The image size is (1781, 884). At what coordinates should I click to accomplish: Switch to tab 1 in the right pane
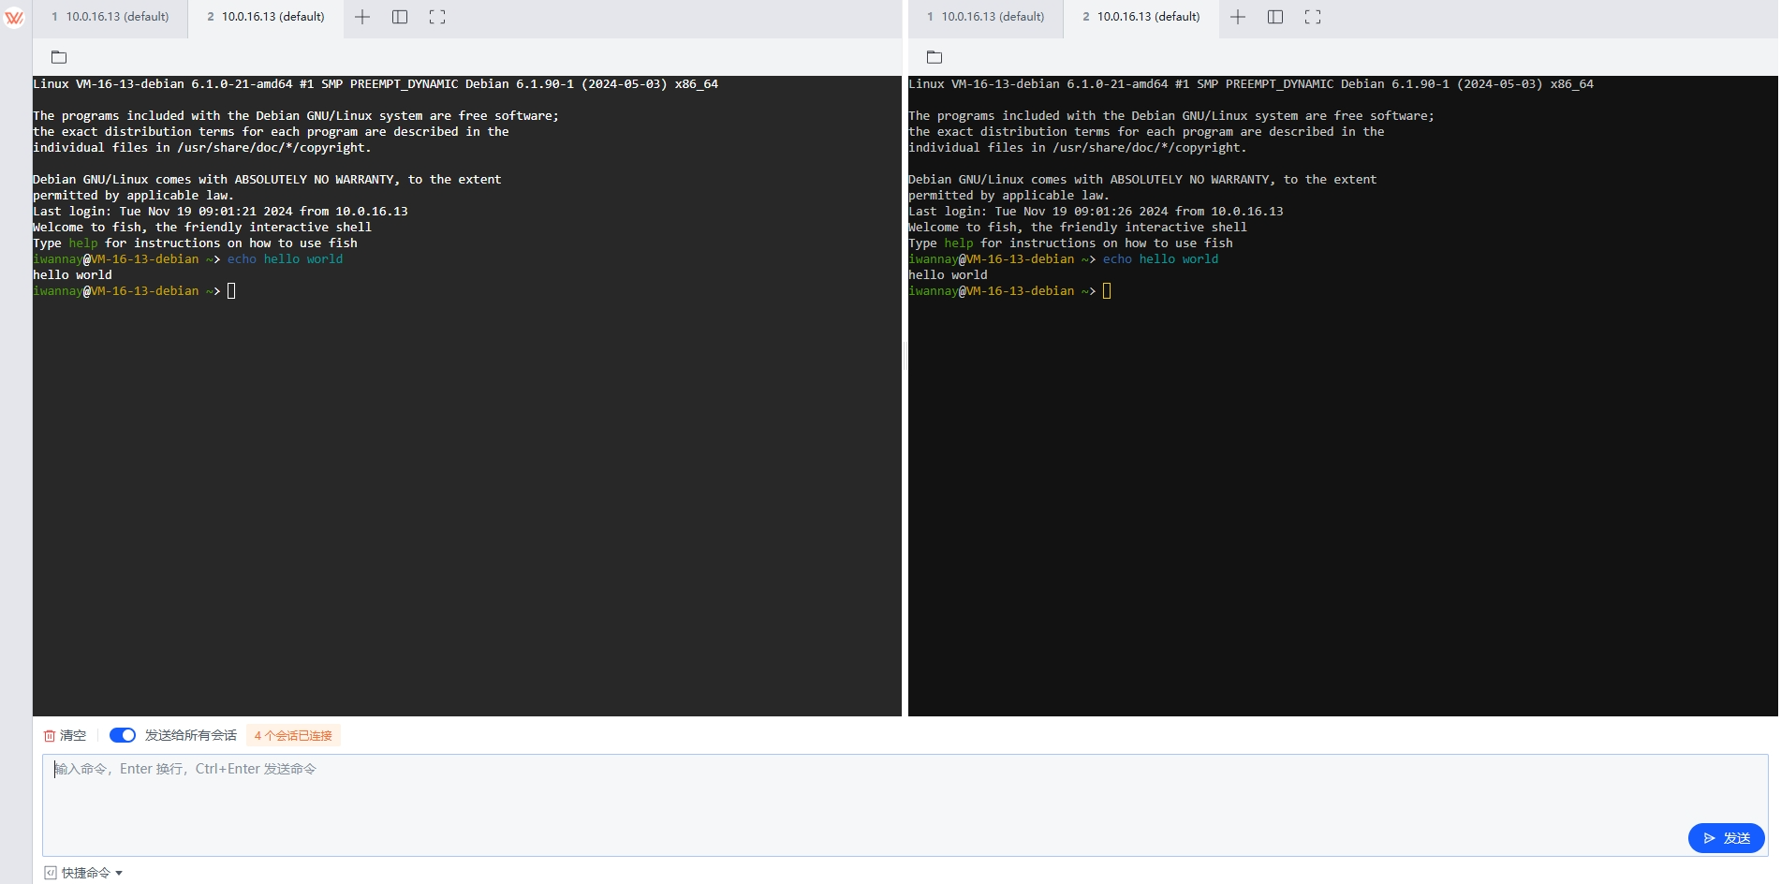[983, 16]
